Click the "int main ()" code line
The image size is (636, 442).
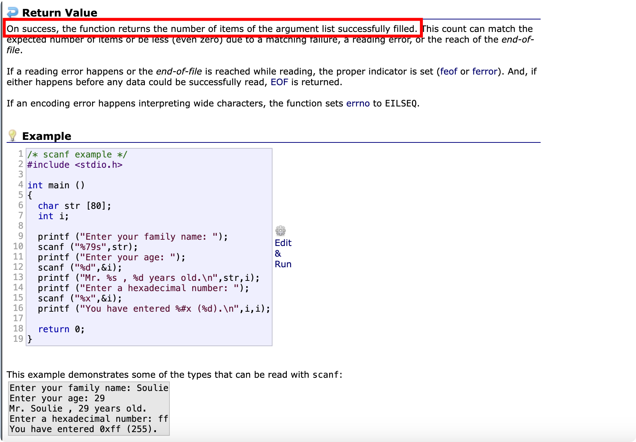click(x=56, y=185)
